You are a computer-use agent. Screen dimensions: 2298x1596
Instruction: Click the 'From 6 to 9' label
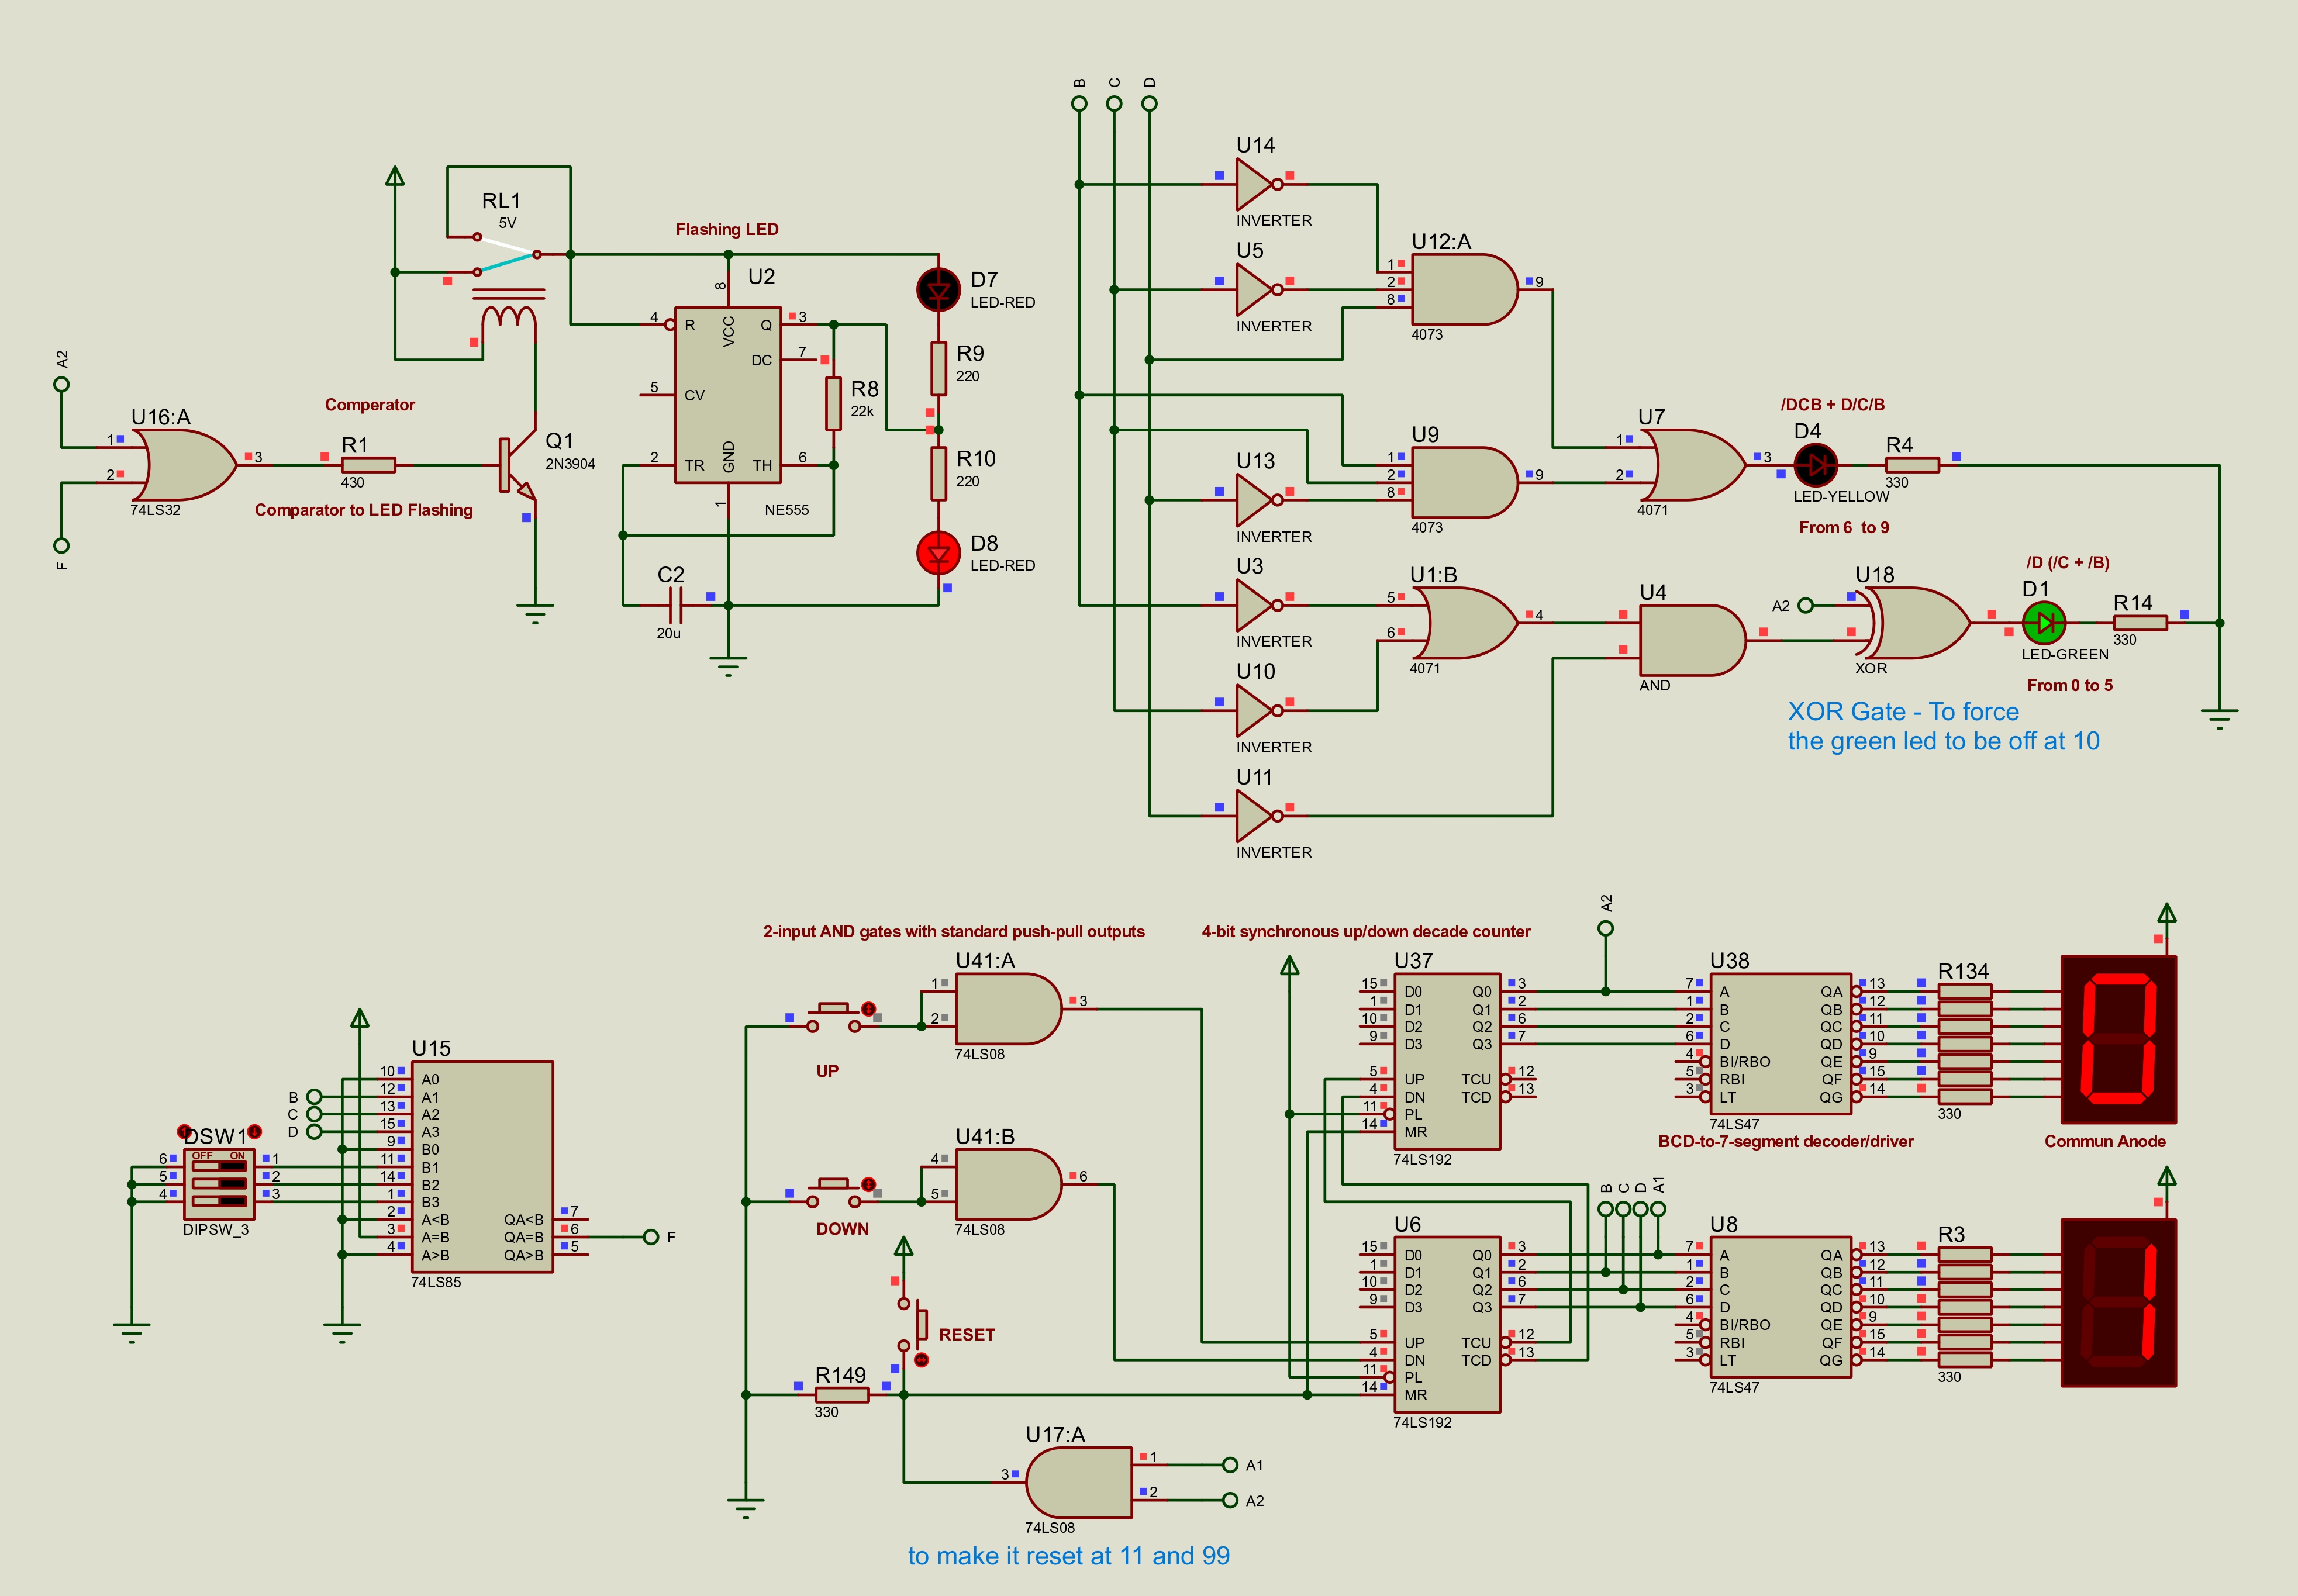pyautogui.click(x=1844, y=527)
